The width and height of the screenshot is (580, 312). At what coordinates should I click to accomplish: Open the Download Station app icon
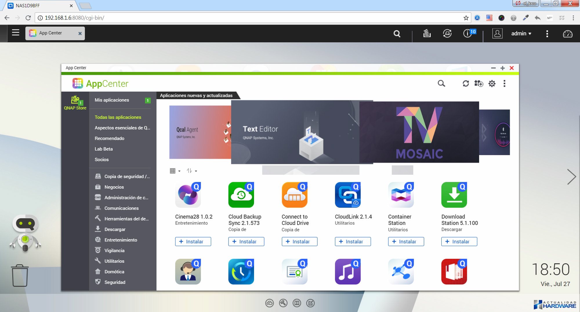[x=454, y=195]
